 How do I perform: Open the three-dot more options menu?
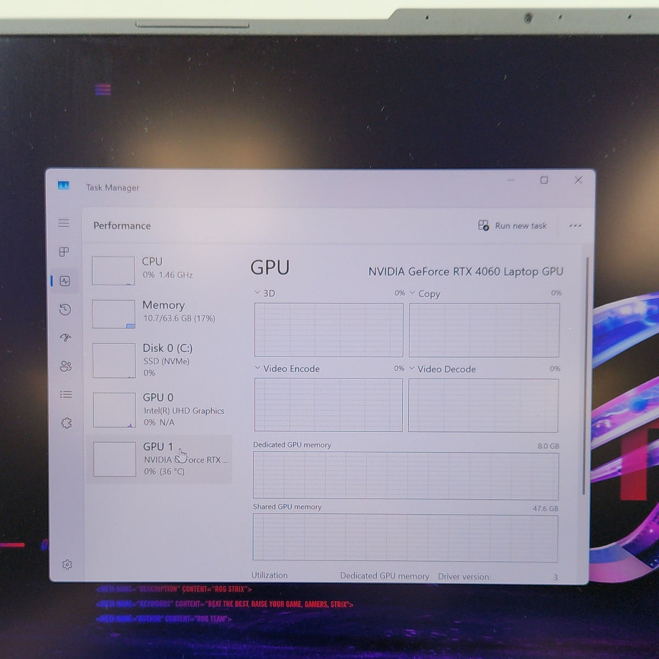pyautogui.click(x=575, y=226)
